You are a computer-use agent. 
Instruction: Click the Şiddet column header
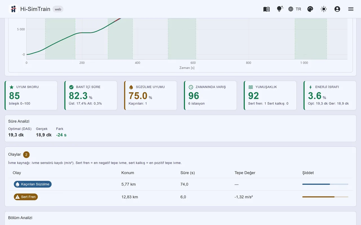(308, 173)
